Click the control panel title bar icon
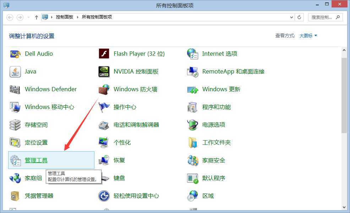 pyautogui.click(x=6, y=5)
